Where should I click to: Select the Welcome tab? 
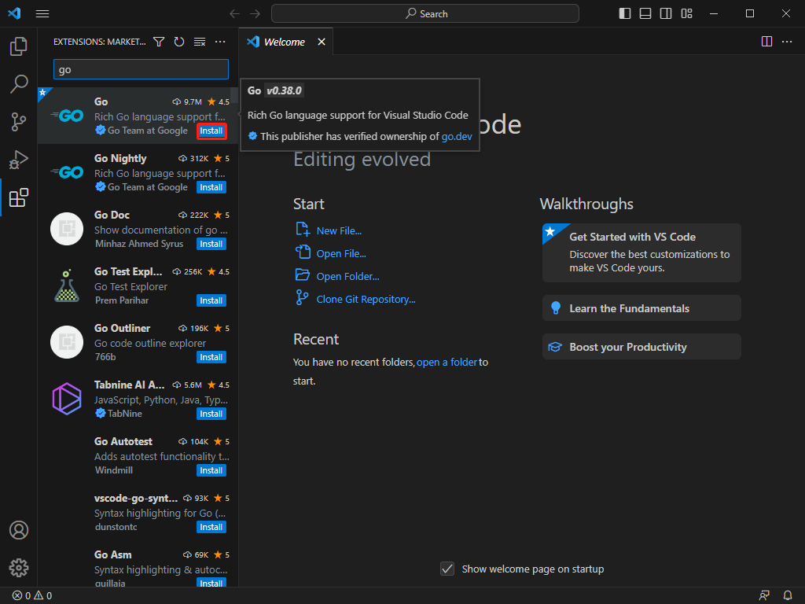pyautogui.click(x=286, y=42)
